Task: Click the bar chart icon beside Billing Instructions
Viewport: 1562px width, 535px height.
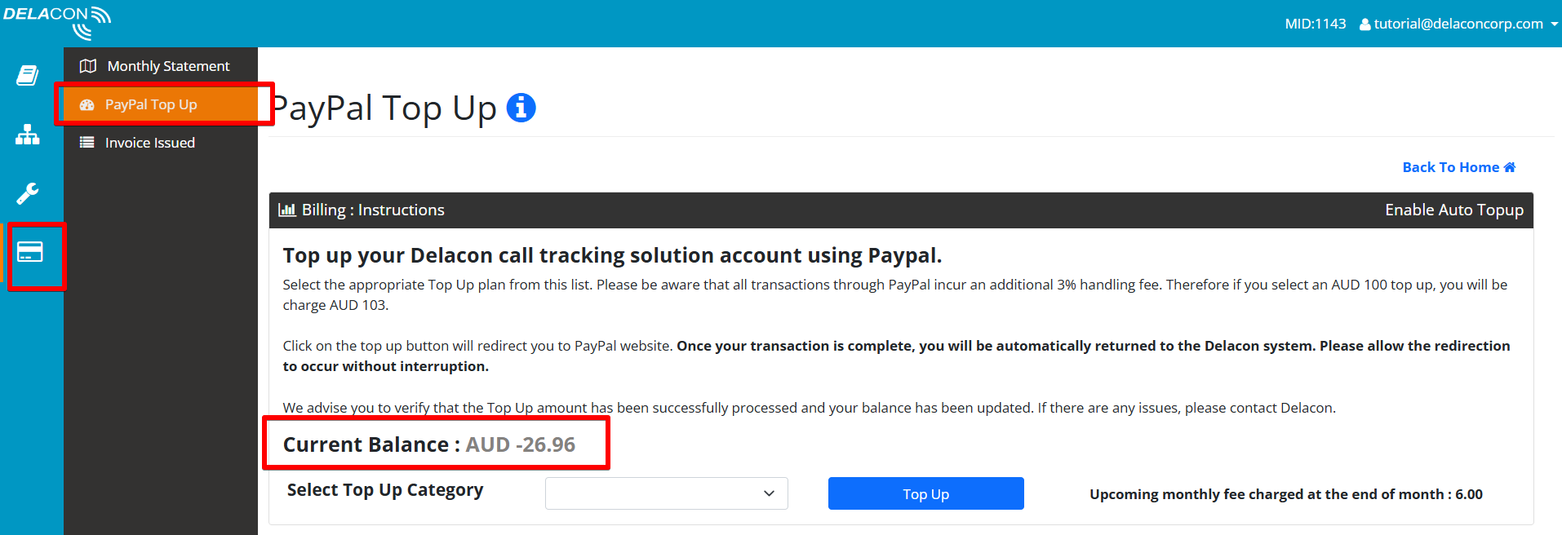Action: [287, 210]
